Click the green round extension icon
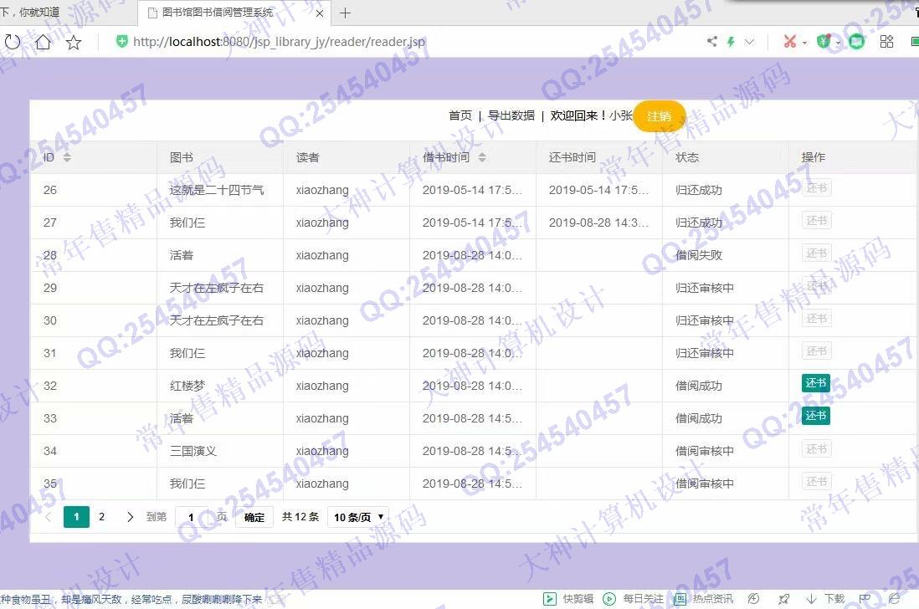The image size is (919, 609). pos(857,42)
